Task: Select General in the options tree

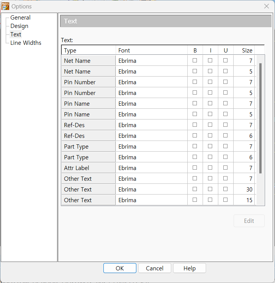Action: [x=20, y=18]
